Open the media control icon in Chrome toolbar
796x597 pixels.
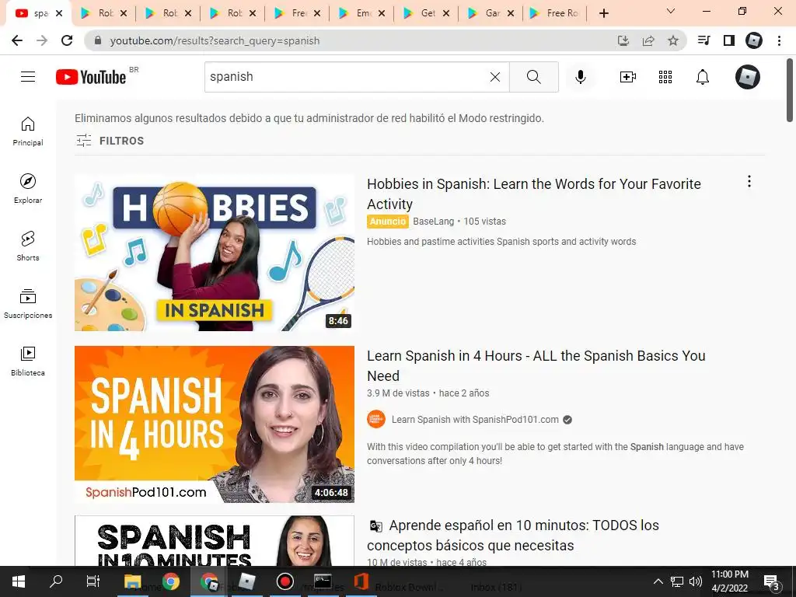(703, 40)
